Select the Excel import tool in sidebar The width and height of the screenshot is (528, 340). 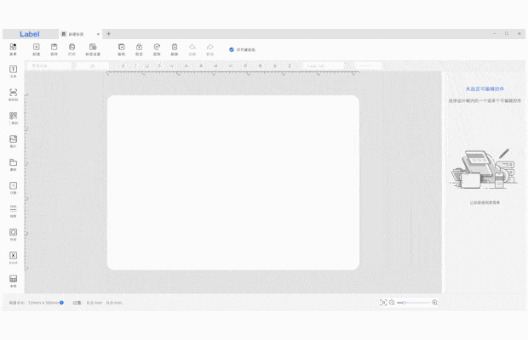13,257
